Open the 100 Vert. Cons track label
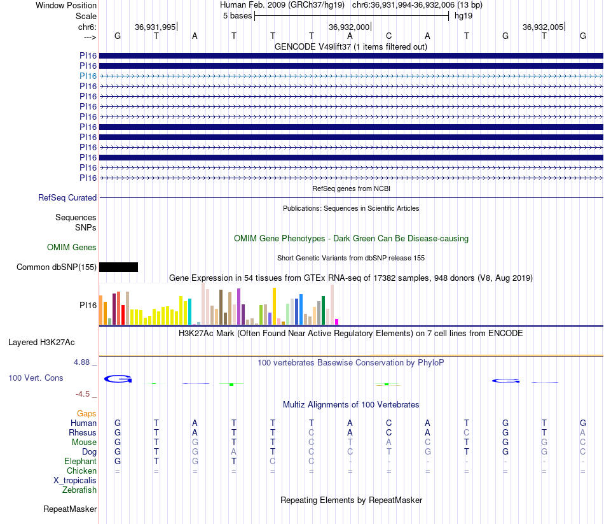This screenshot has width=604, height=524. pos(36,378)
